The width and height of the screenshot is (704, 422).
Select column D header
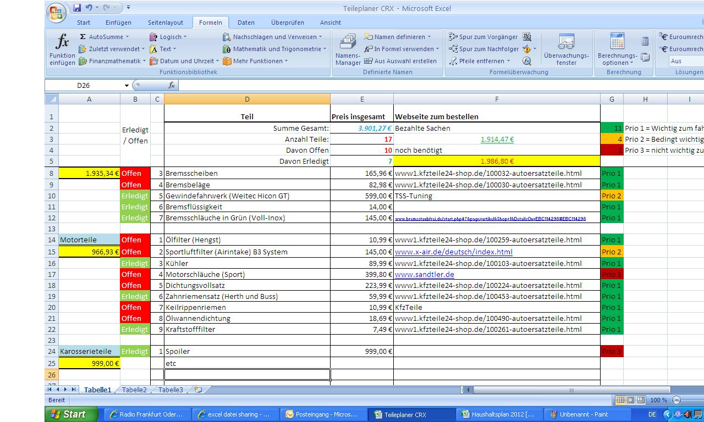(x=247, y=99)
